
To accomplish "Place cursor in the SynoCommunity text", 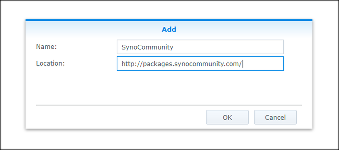I will 147,47.
